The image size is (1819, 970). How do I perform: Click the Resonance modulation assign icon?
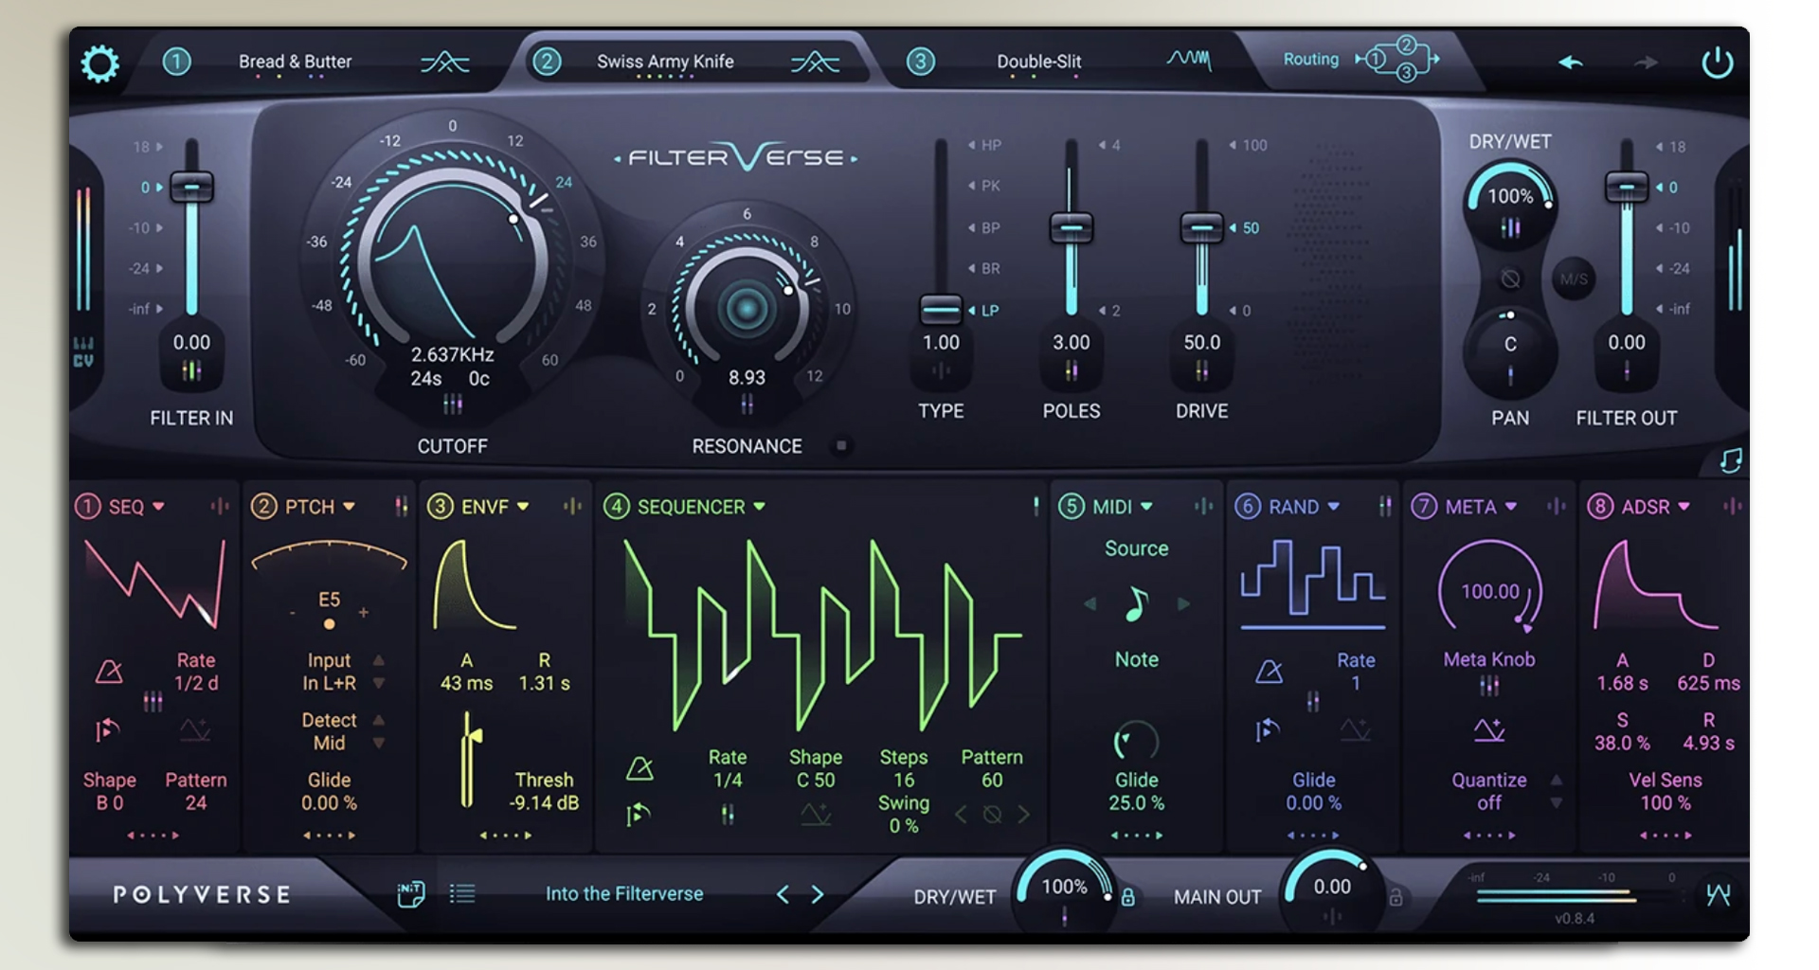(x=747, y=405)
